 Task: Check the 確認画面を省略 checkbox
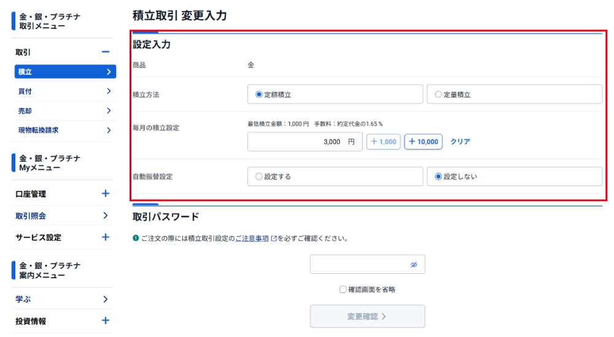click(x=343, y=290)
